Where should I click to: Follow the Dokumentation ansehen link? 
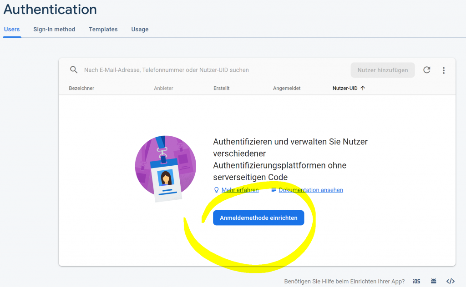click(x=311, y=190)
